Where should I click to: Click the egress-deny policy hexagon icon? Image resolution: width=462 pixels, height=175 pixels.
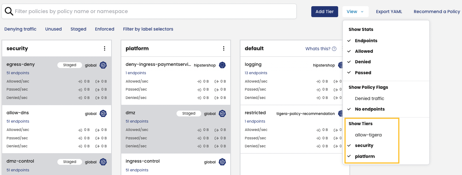click(x=103, y=65)
